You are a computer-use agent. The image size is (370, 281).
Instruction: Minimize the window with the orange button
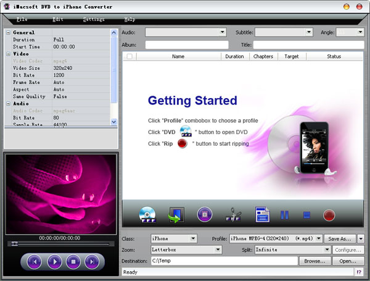coord(347,7)
